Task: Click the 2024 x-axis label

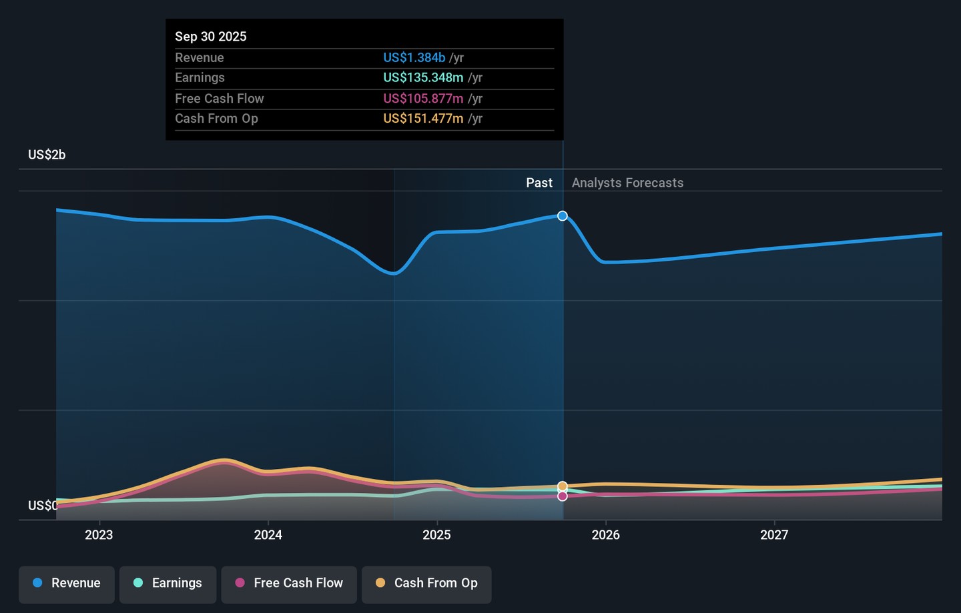Action: click(268, 535)
